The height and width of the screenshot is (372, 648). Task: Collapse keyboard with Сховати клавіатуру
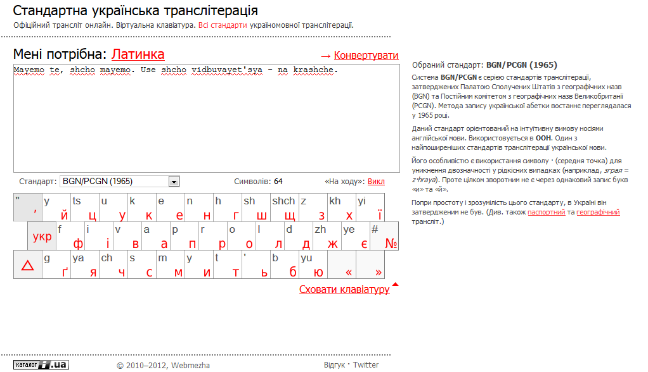344,290
